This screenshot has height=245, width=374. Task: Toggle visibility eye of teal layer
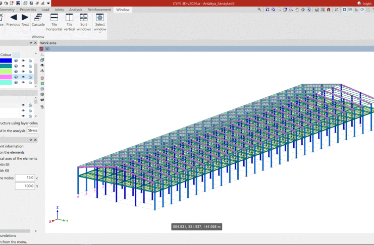point(23,66)
